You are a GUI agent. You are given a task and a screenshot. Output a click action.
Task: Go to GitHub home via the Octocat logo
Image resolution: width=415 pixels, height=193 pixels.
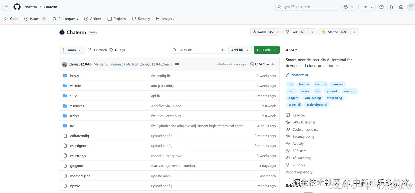click(x=17, y=7)
